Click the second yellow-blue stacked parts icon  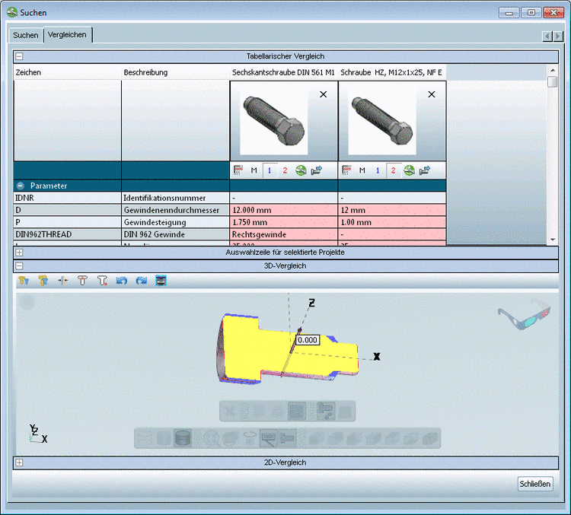(43, 281)
